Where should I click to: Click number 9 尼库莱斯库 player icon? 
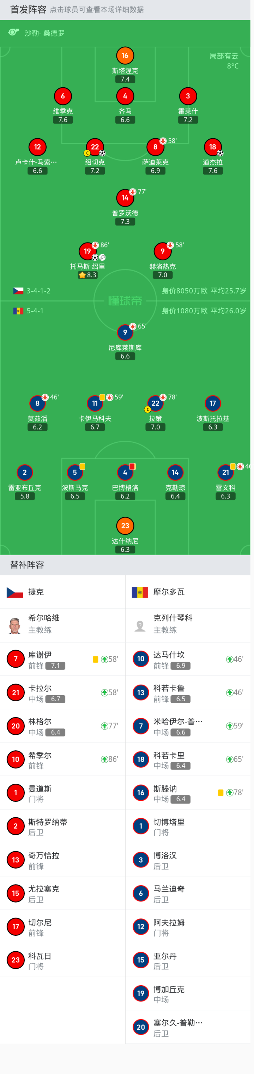[125, 332]
